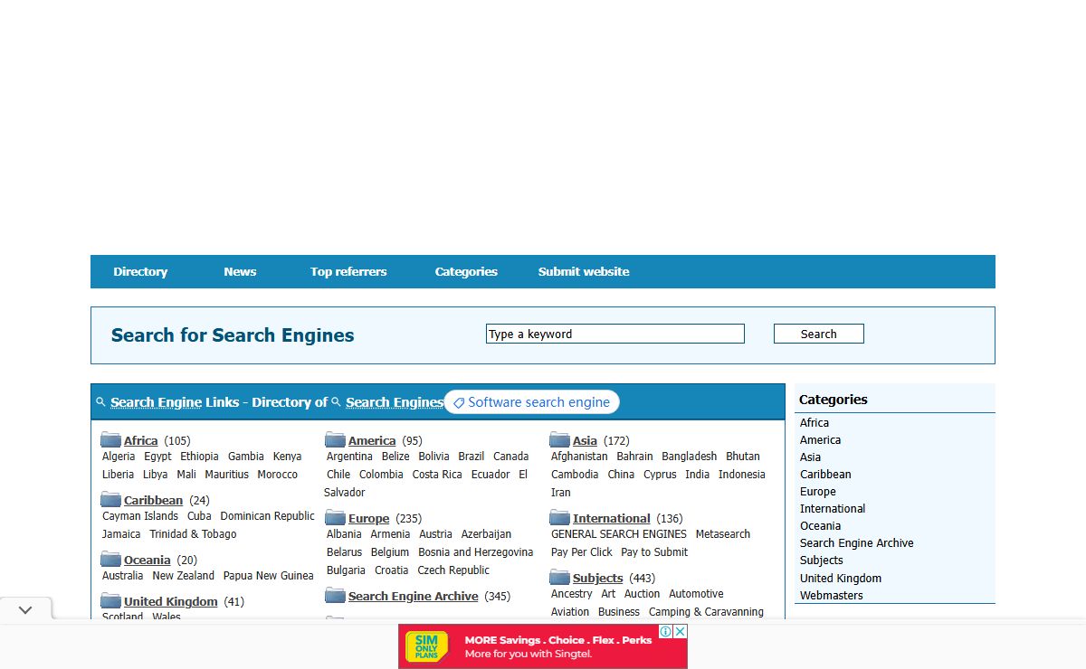The width and height of the screenshot is (1086, 669).
Task: Open the Subjects category heading
Action: tap(597, 578)
